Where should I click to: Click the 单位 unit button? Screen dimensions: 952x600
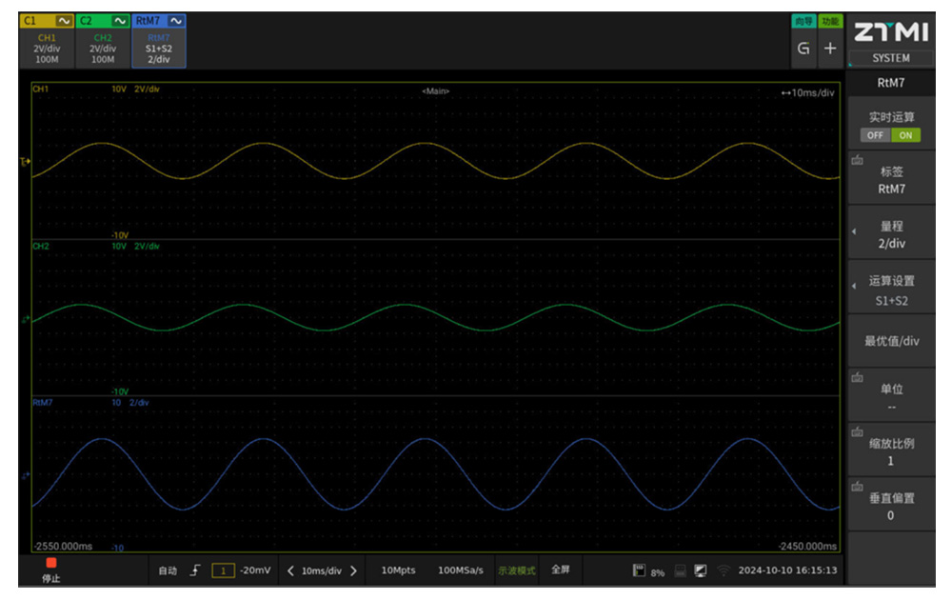click(891, 397)
